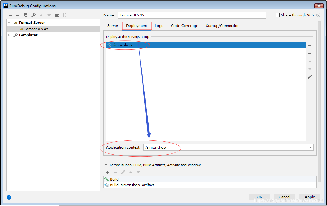Copy configuration icon in left toolbar
This screenshot has width=327, height=206.
click(x=26, y=15)
